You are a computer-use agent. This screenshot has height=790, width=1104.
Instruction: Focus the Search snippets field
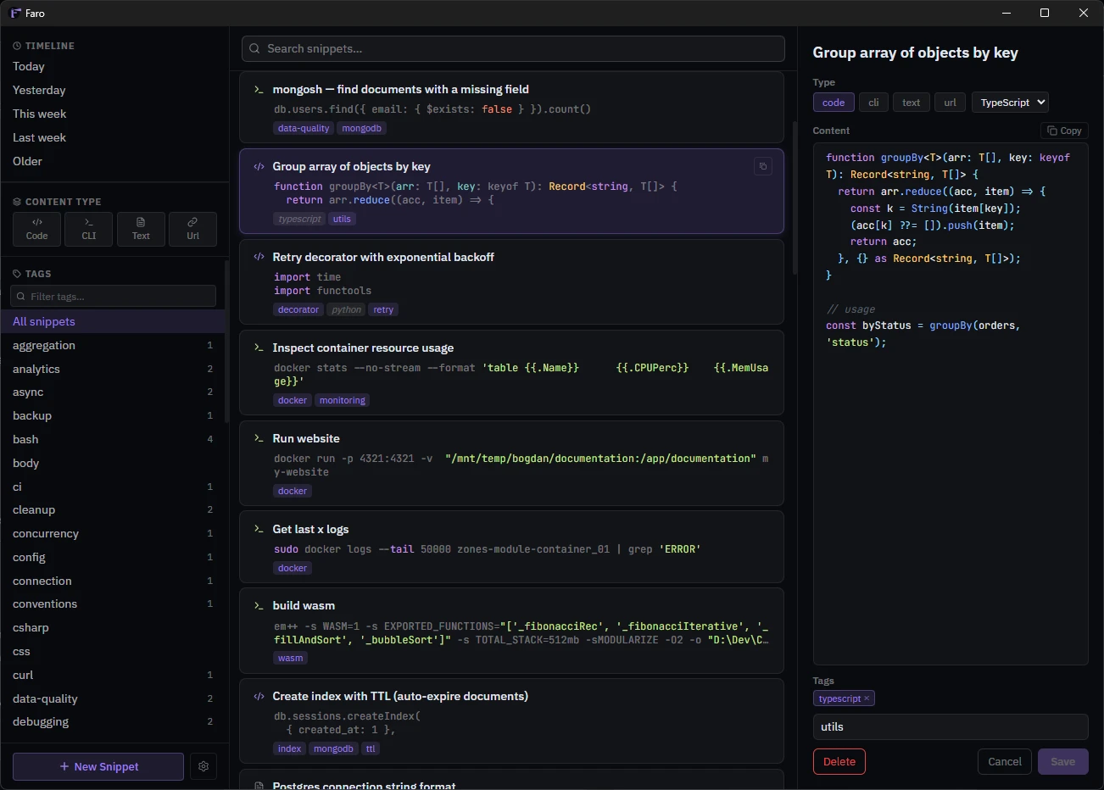click(x=513, y=48)
